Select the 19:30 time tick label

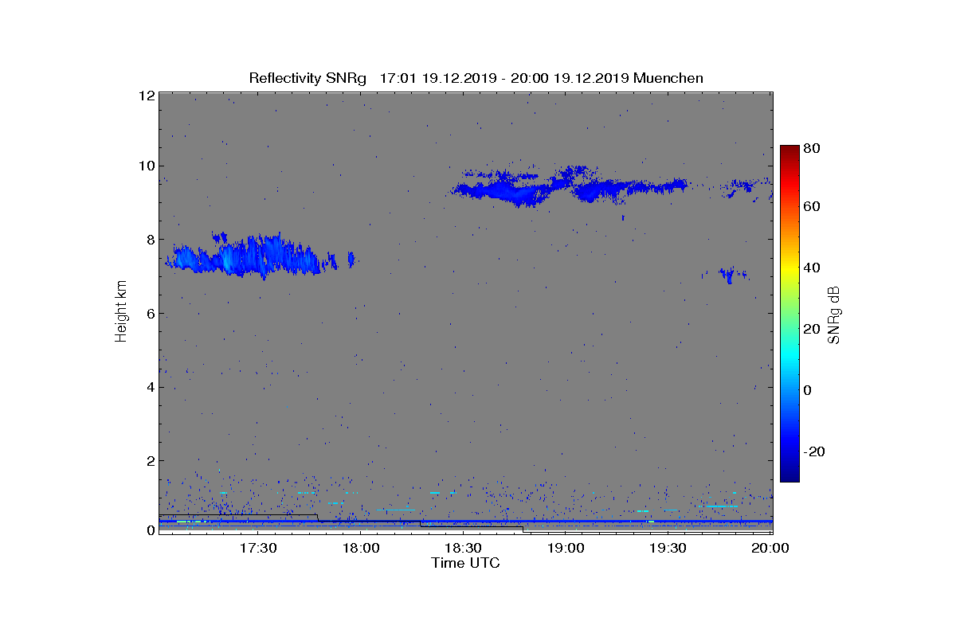668,548
